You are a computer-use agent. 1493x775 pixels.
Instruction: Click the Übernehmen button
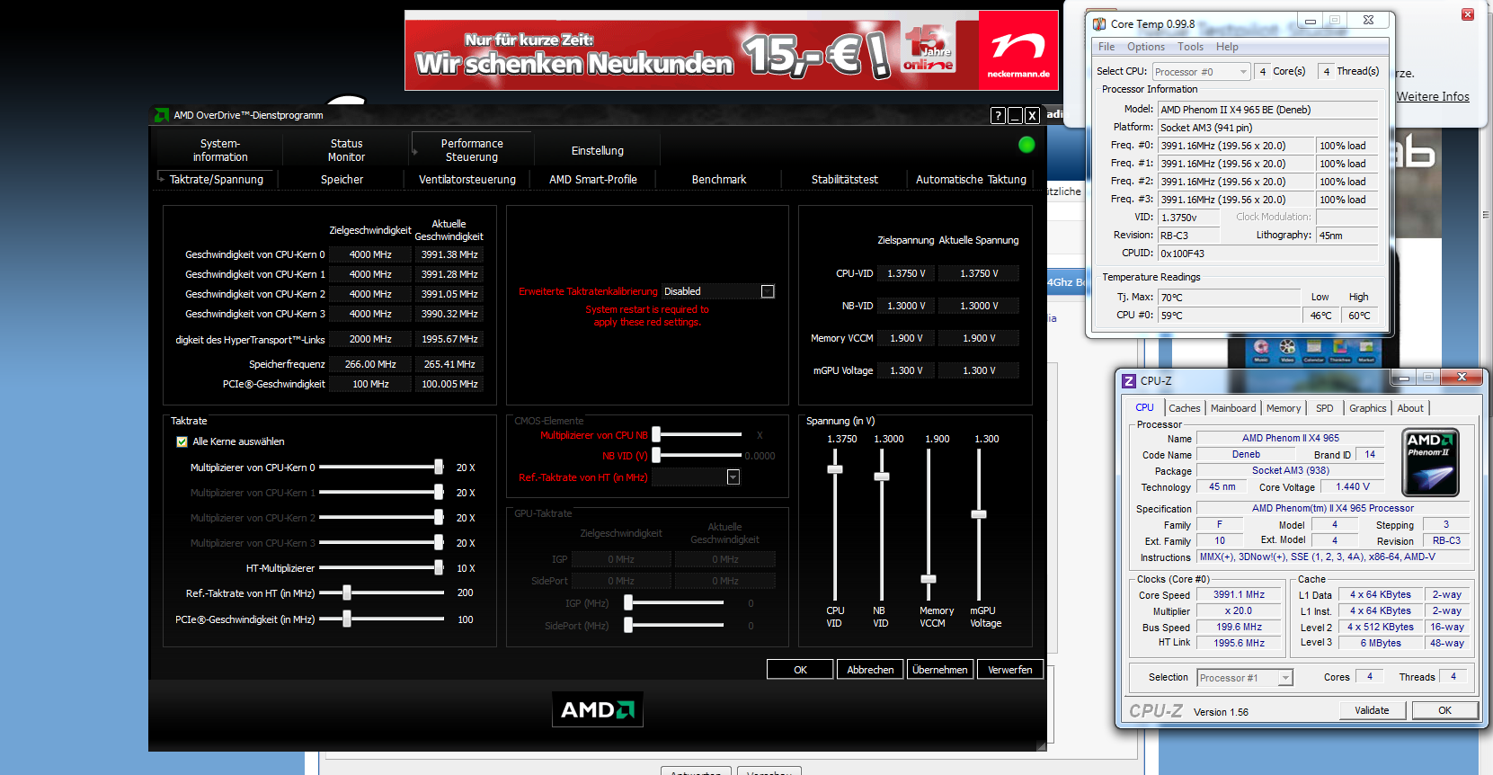[x=940, y=670]
